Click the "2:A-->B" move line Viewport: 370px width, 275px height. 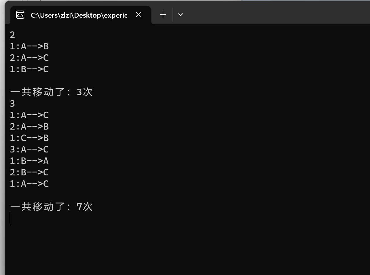29,126
